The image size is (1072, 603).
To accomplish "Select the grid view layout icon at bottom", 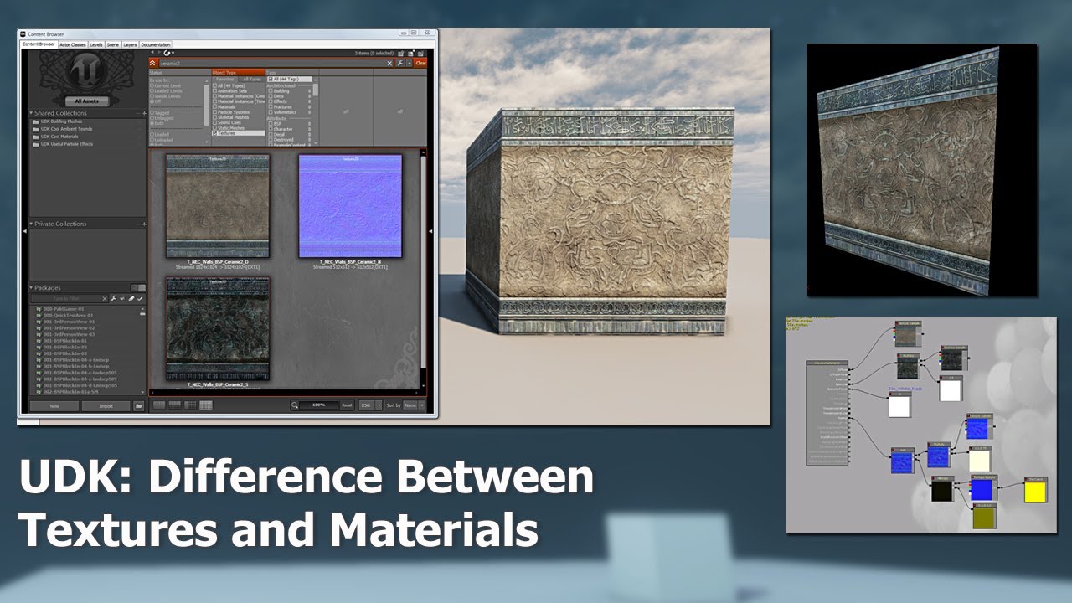I will pyautogui.click(x=206, y=405).
